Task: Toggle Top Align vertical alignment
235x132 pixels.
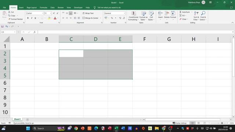Action: tap(63, 13)
